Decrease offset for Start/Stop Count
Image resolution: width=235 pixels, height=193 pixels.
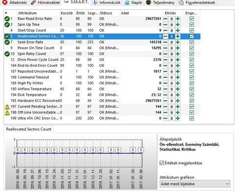pos(165,30)
